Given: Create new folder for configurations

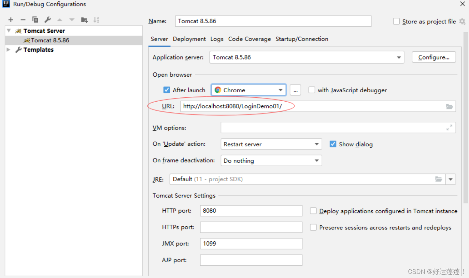Looking at the screenshot, I should pos(84,20).
